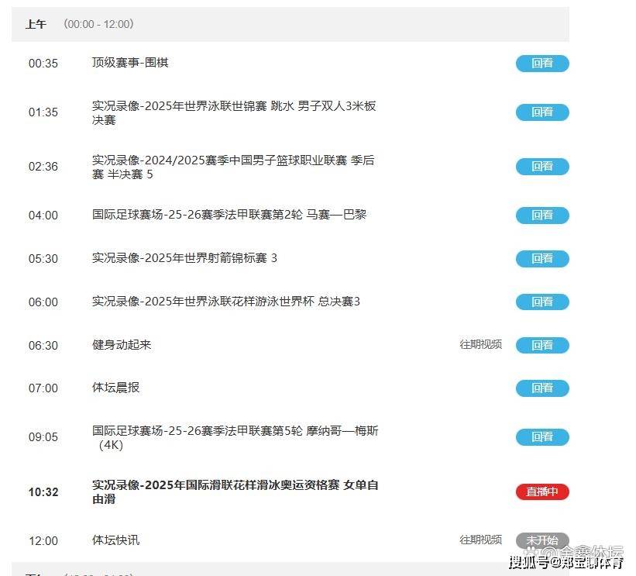The width and height of the screenshot is (636, 576).
Task: Select 世锦赛跳水男子双人3米板决赛 program title
Action: tap(234, 113)
